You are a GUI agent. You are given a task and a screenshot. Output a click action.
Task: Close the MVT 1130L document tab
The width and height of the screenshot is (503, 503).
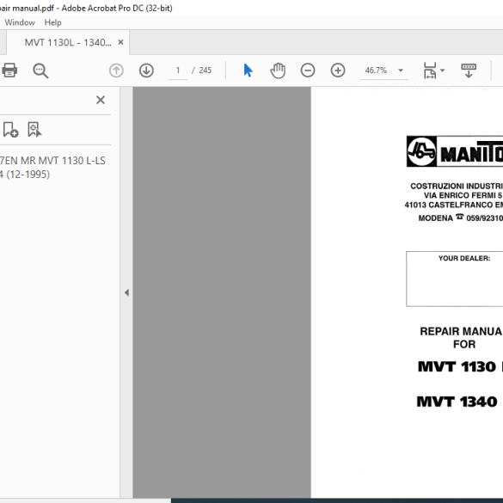(x=121, y=42)
